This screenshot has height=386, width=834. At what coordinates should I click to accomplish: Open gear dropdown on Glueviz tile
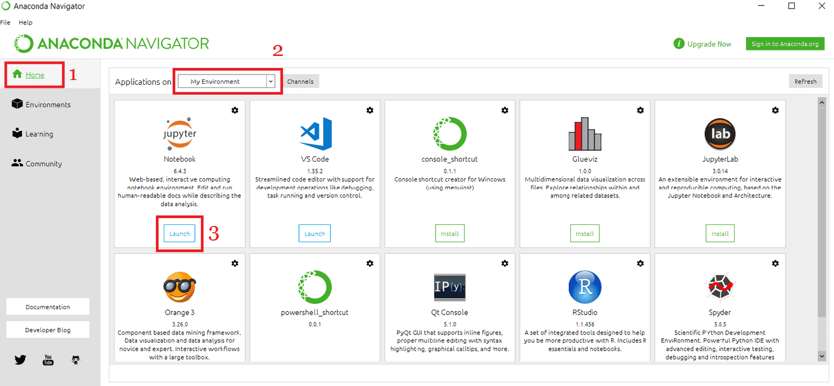pyautogui.click(x=640, y=110)
